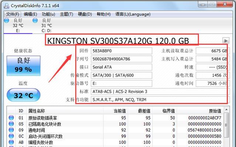Click the power on count 1456 次 field
Viewport: 236px width, 147px height.
pos(212,75)
